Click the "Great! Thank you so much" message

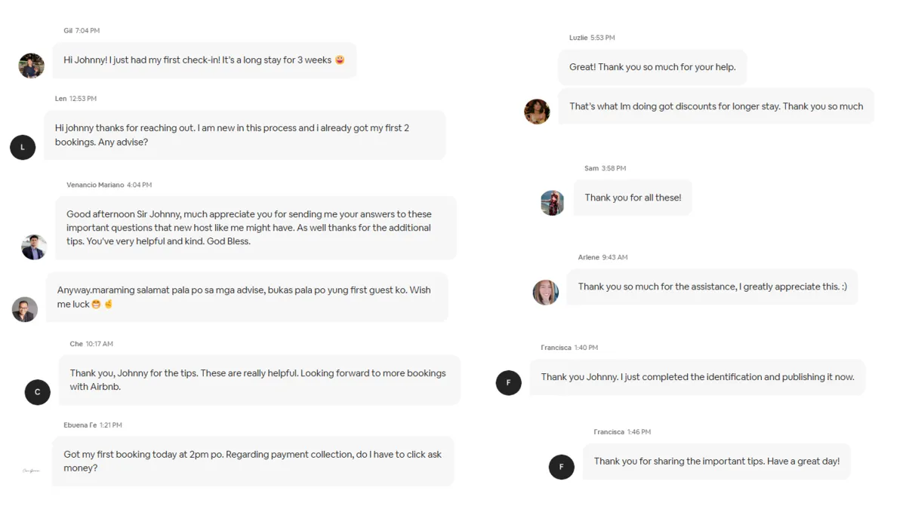click(652, 67)
